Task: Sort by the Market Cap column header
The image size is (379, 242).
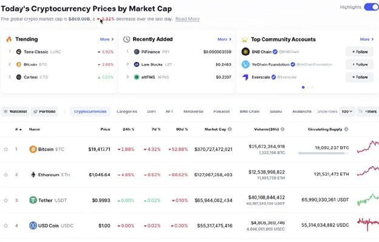Action: coord(215,129)
